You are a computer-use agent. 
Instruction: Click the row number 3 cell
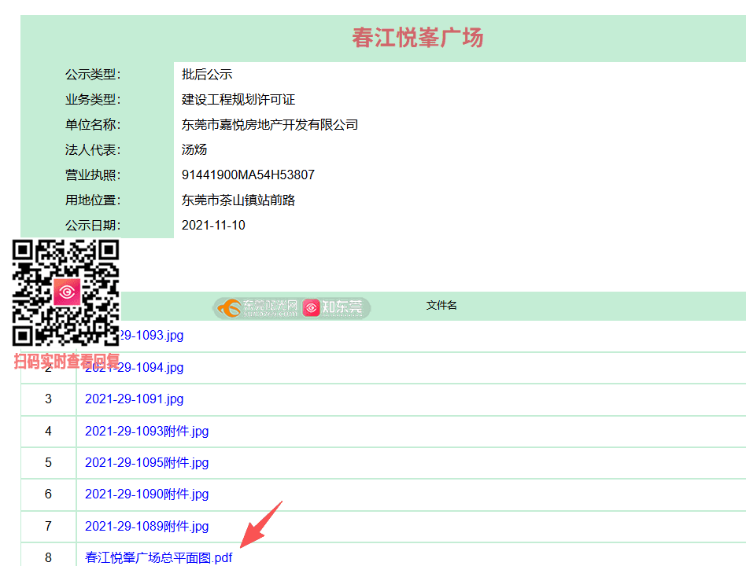48,399
